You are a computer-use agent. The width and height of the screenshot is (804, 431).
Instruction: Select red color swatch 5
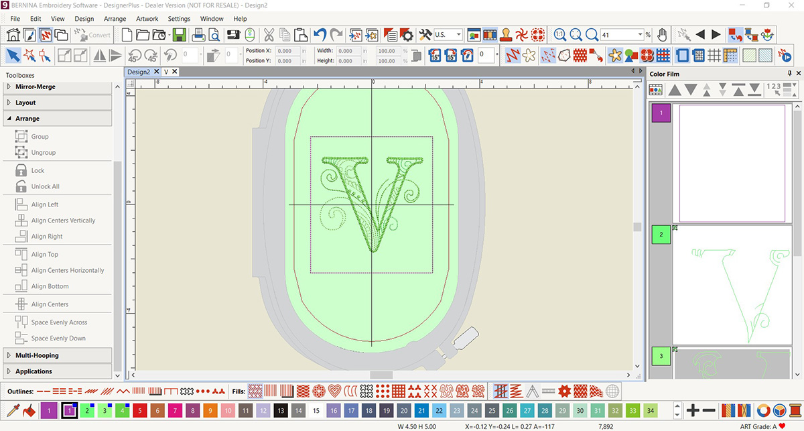coord(139,410)
